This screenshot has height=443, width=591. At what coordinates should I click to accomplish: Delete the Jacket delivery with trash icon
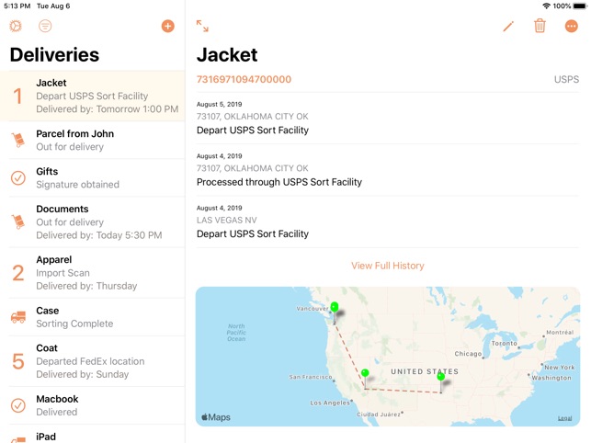coord(540,26)
